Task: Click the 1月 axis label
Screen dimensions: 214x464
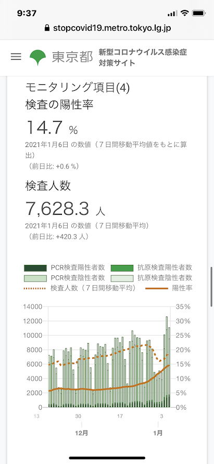Action: click(x=158, y=433)
